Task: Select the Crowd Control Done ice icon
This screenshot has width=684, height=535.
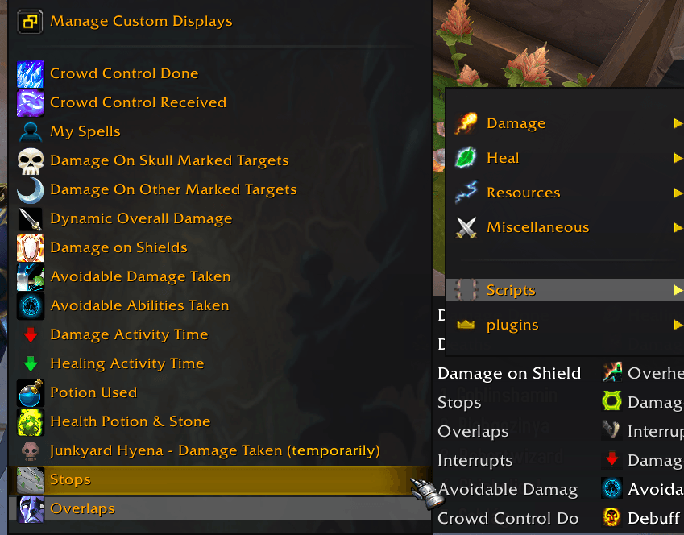Action: (30, 74)
